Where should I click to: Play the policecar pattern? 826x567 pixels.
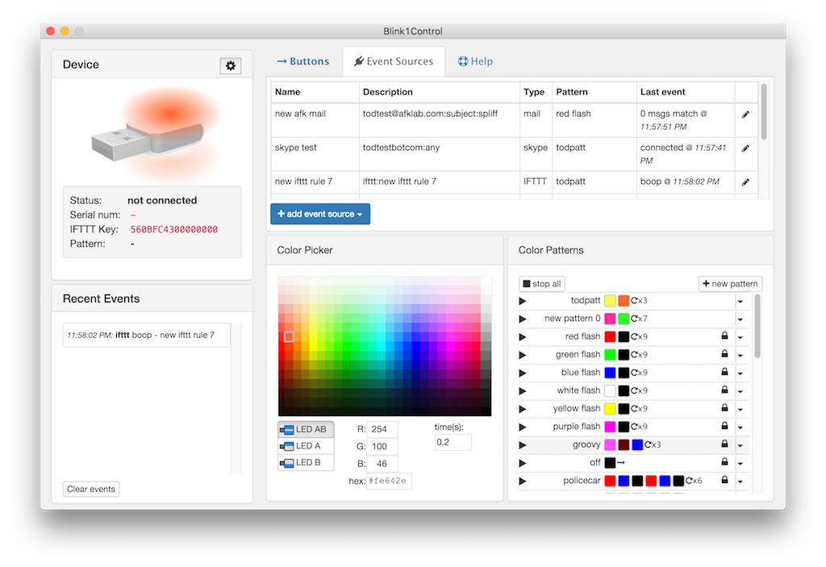point(523,481)
